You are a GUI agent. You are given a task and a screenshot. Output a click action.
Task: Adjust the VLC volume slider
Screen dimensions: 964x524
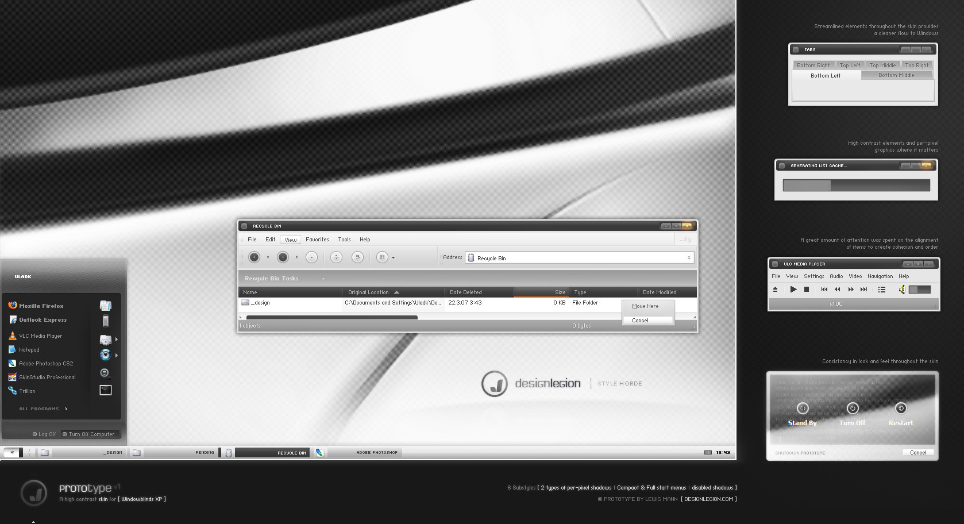919,290
